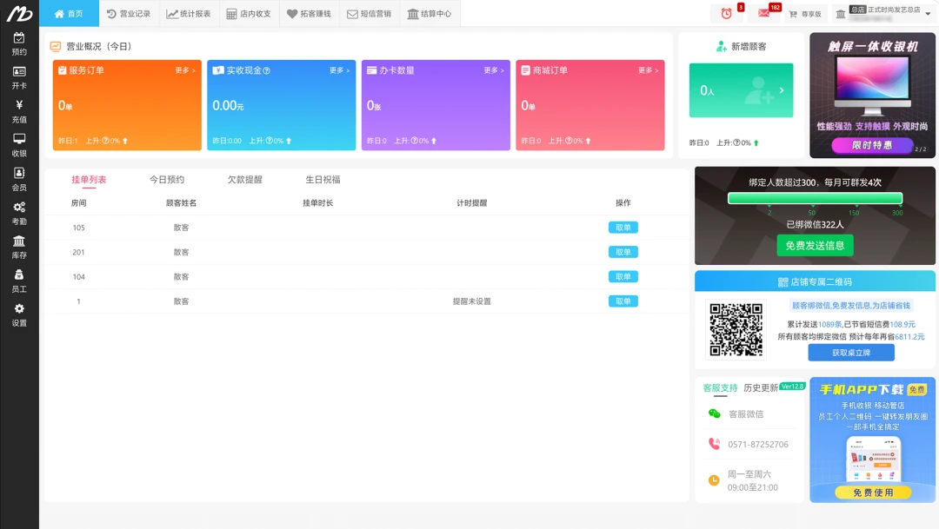Click 取单 for room 105
The height and width of the screenshot is (529, 939).
(x=623, y=228)
